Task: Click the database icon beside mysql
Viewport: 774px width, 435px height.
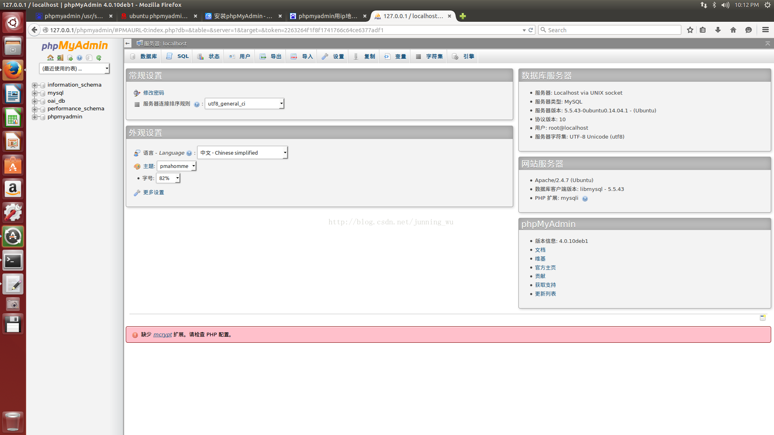Action: pos(43,93)
